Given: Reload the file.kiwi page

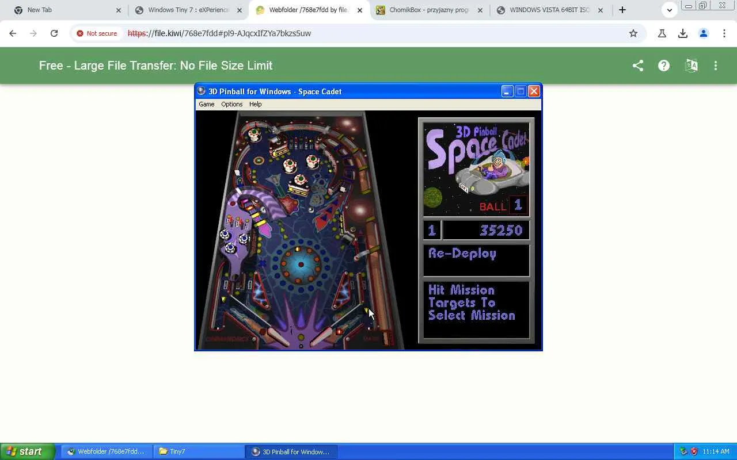Looking at the screenshot, I should pyautogui.click(x=54, y=33).
